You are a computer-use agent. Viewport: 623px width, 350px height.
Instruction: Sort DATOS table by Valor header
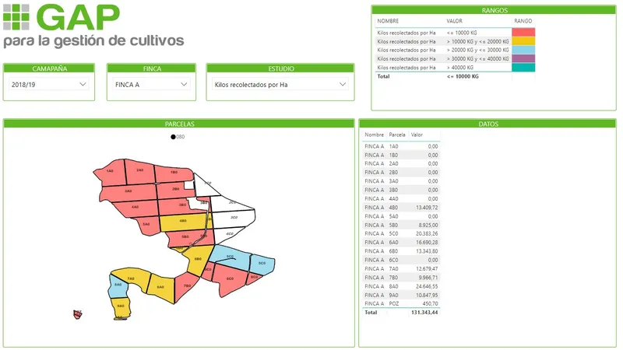(417, 135)
